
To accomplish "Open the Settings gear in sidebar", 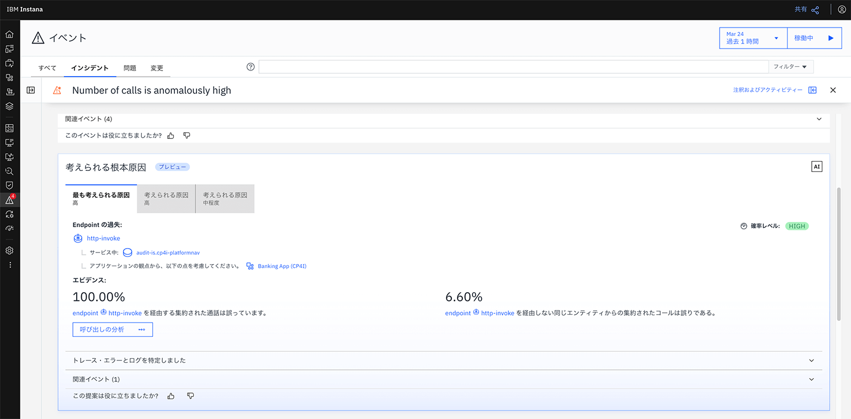I will [x=9, y=250].
